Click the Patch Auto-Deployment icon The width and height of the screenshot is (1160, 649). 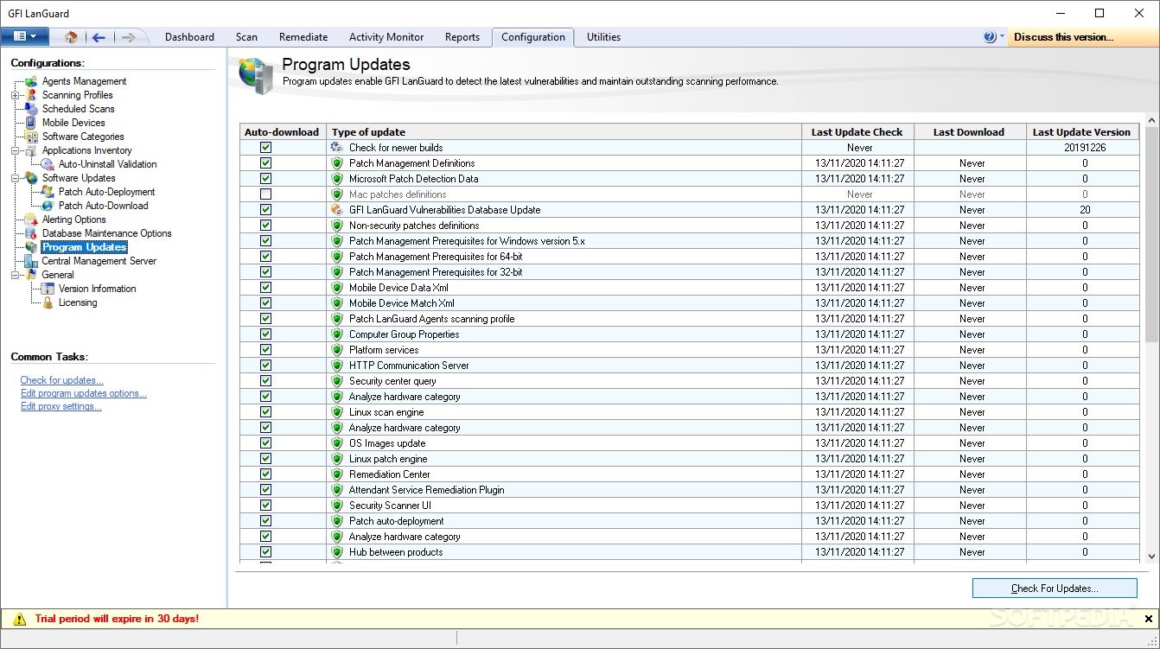(48, 192)
